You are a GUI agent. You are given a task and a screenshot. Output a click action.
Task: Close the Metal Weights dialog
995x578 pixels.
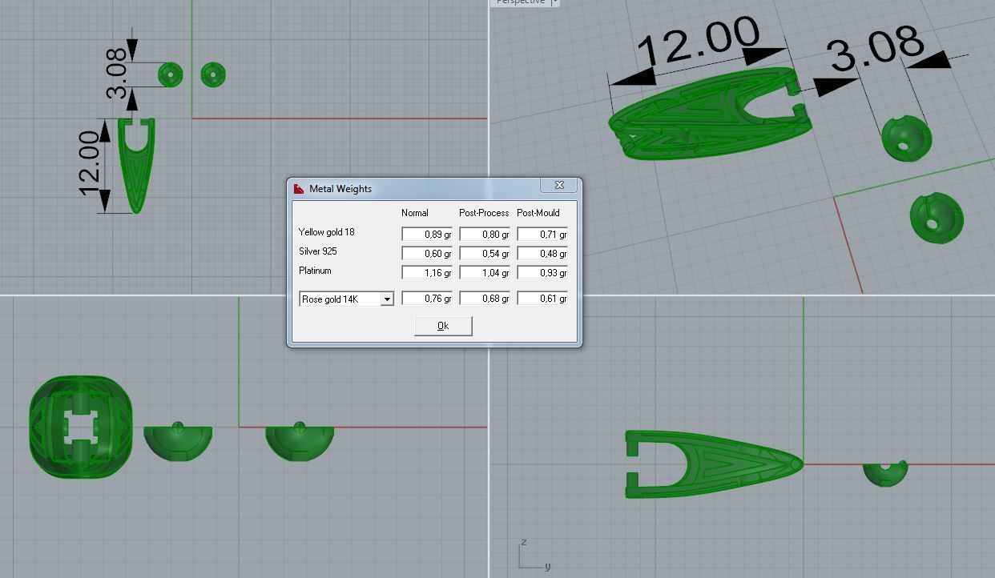click(x=559, y=185)
